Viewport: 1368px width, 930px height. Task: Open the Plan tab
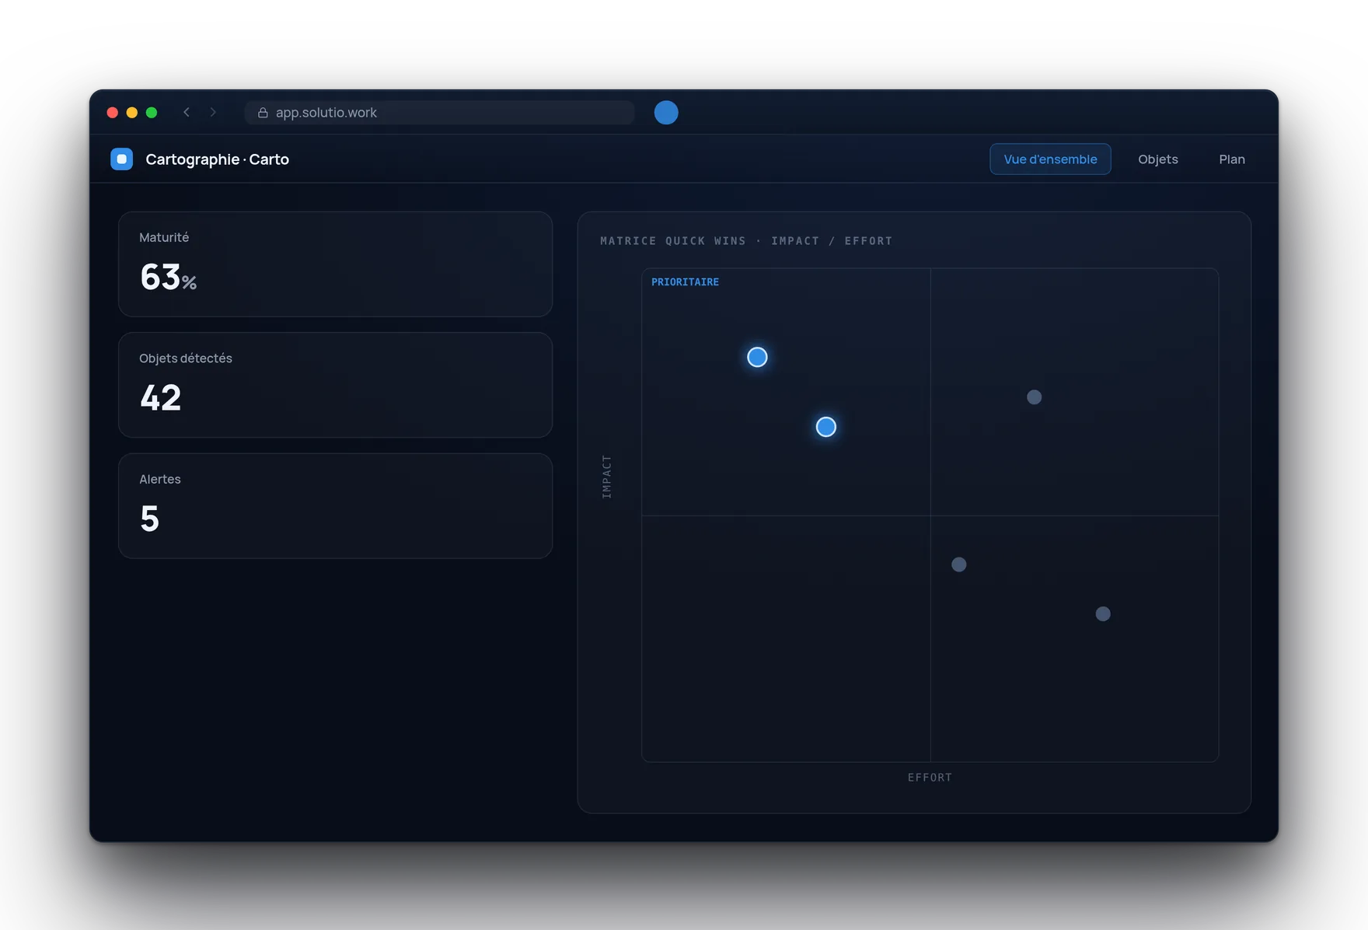click(1232, 159)
